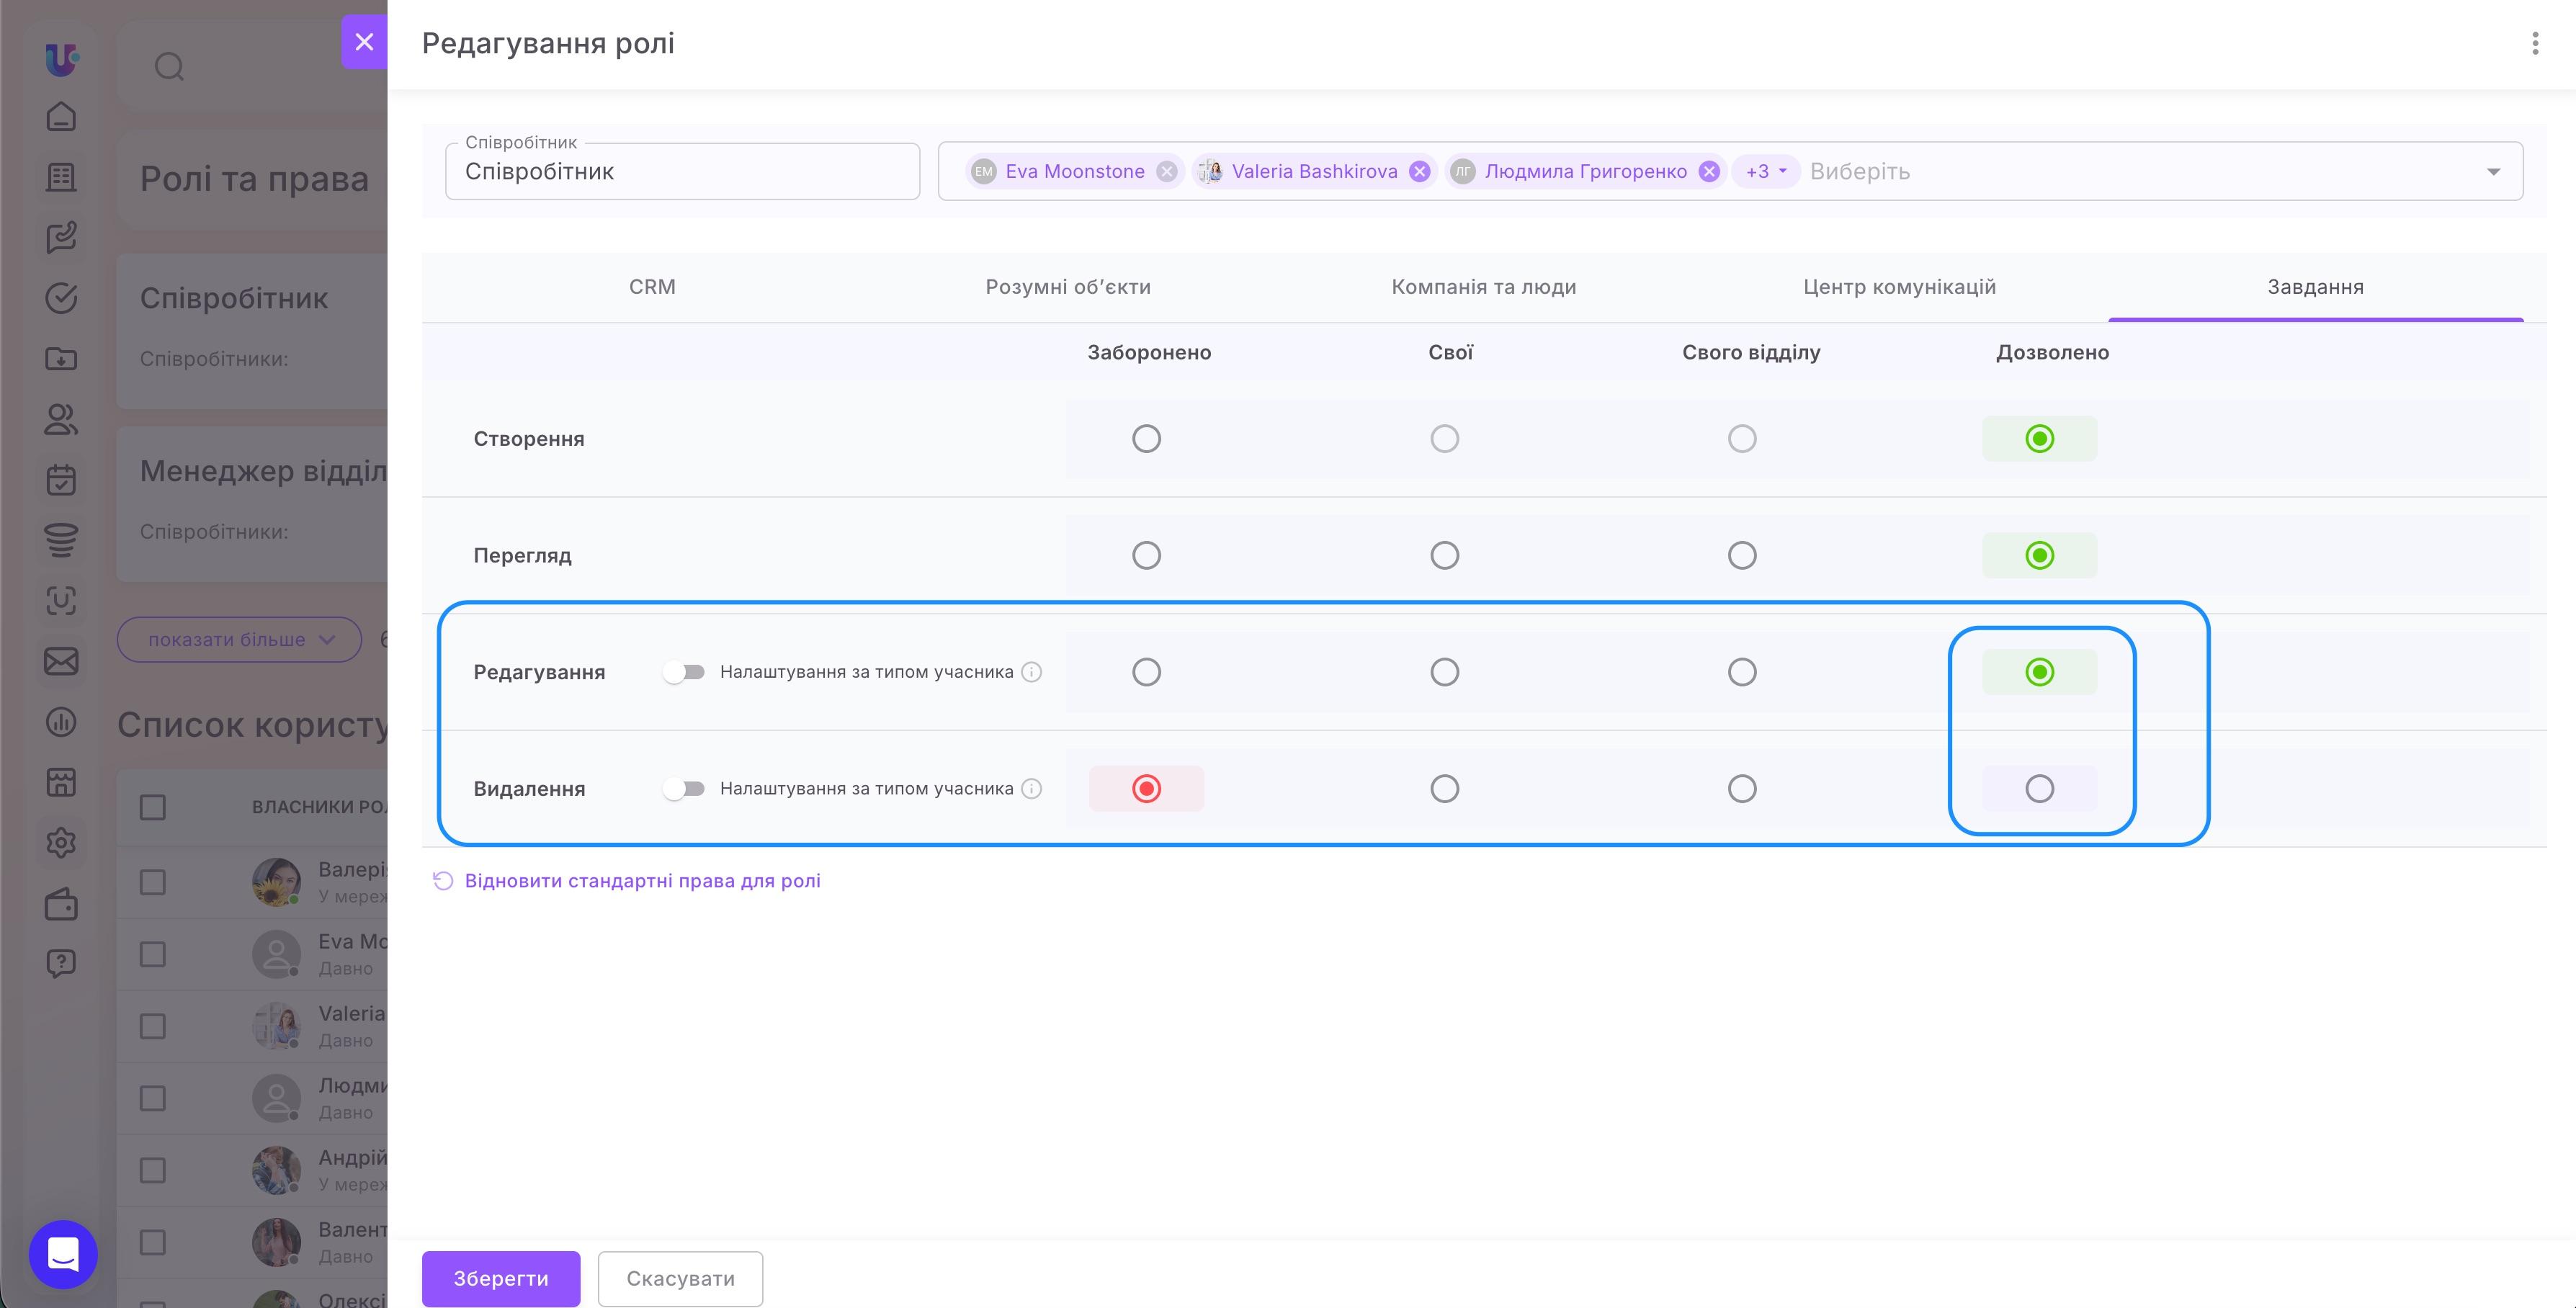Select Свої for Видалення
Image resolution: width=2576 pixels, height=1308 pixels.
[x=1444, y=789]
